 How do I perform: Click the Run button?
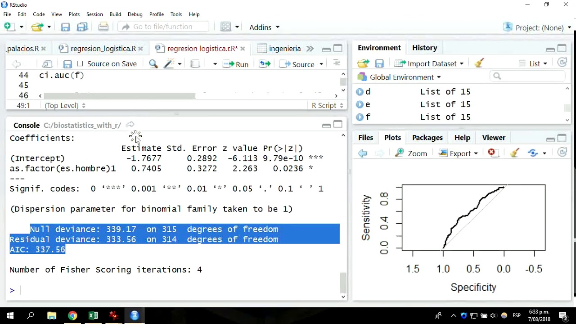(x=236, y=64)
